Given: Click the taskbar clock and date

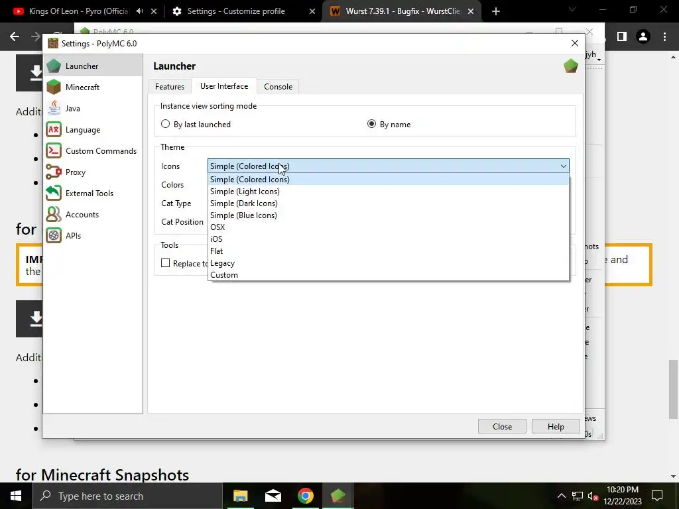Looking at the screenshot, I should 623,496.
